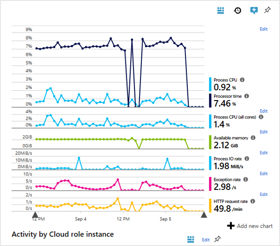
Task: Open info tooltip for Process IO rate
Action: tap(247, 159)
